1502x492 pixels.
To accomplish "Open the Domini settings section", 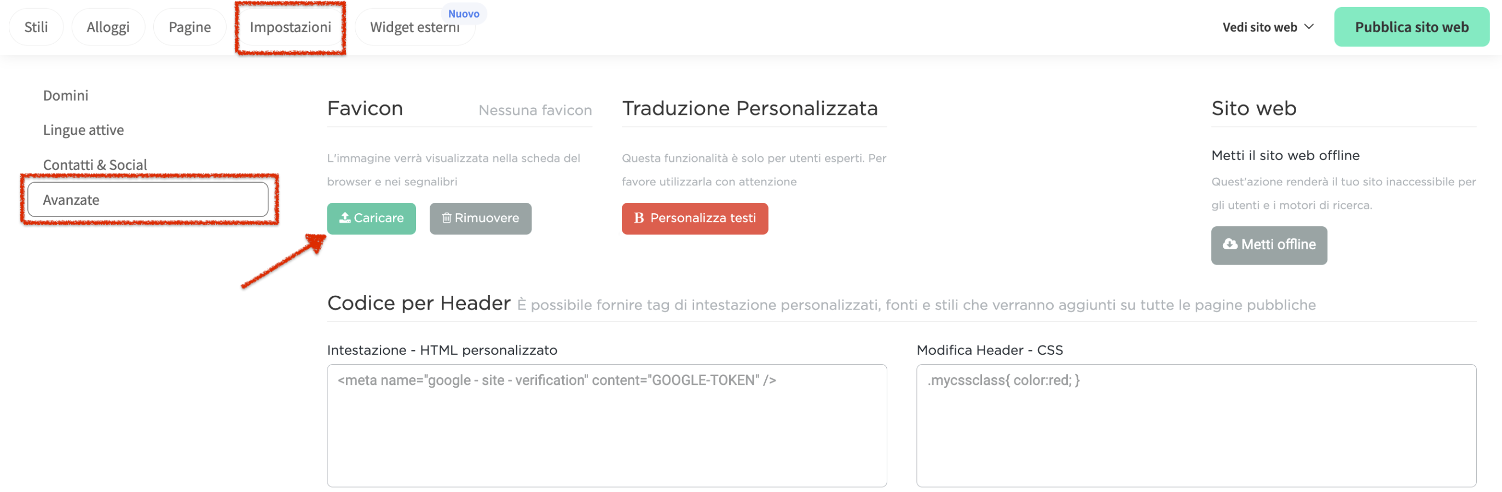I will point(65,95).
